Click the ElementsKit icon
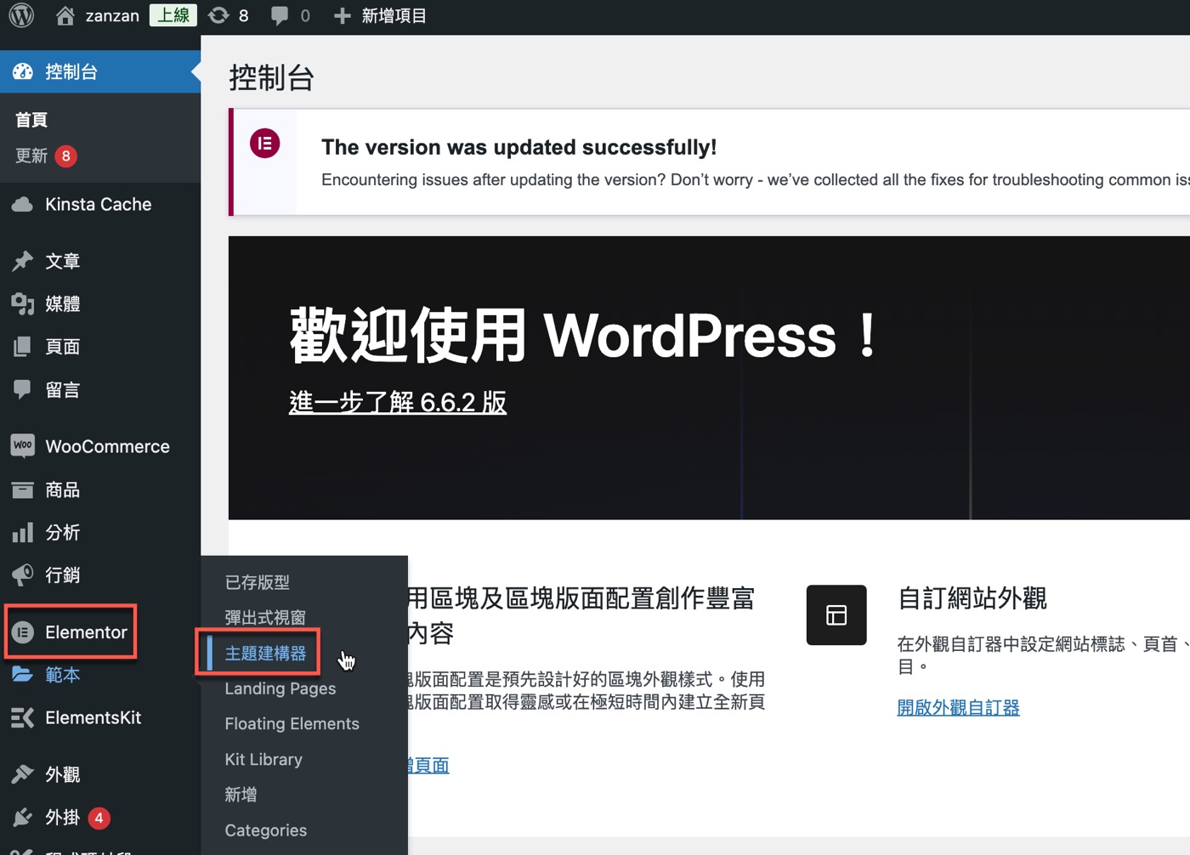1190x855 pixels. (x=23, y=717)
